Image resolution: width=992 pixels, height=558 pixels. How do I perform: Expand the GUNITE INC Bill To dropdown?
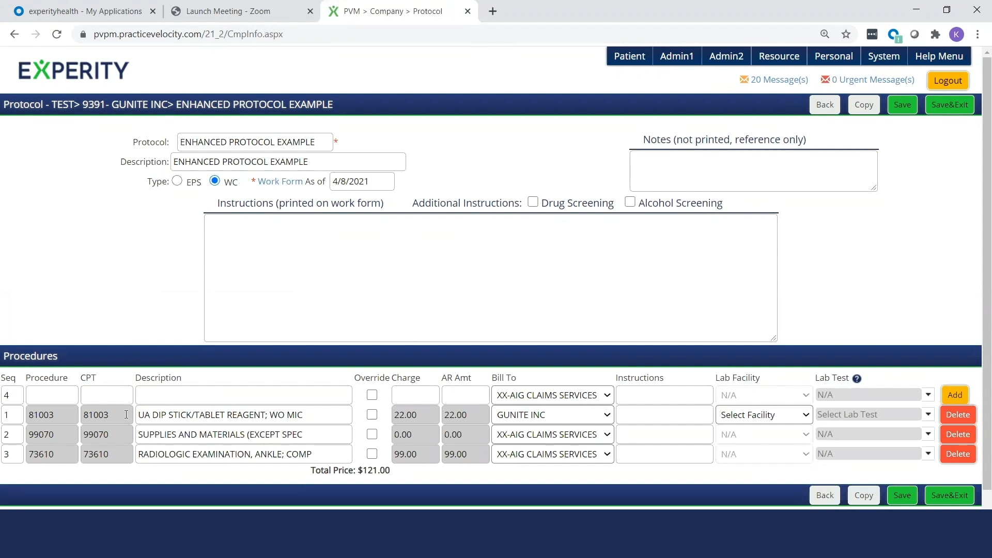[x=552, y=415]
